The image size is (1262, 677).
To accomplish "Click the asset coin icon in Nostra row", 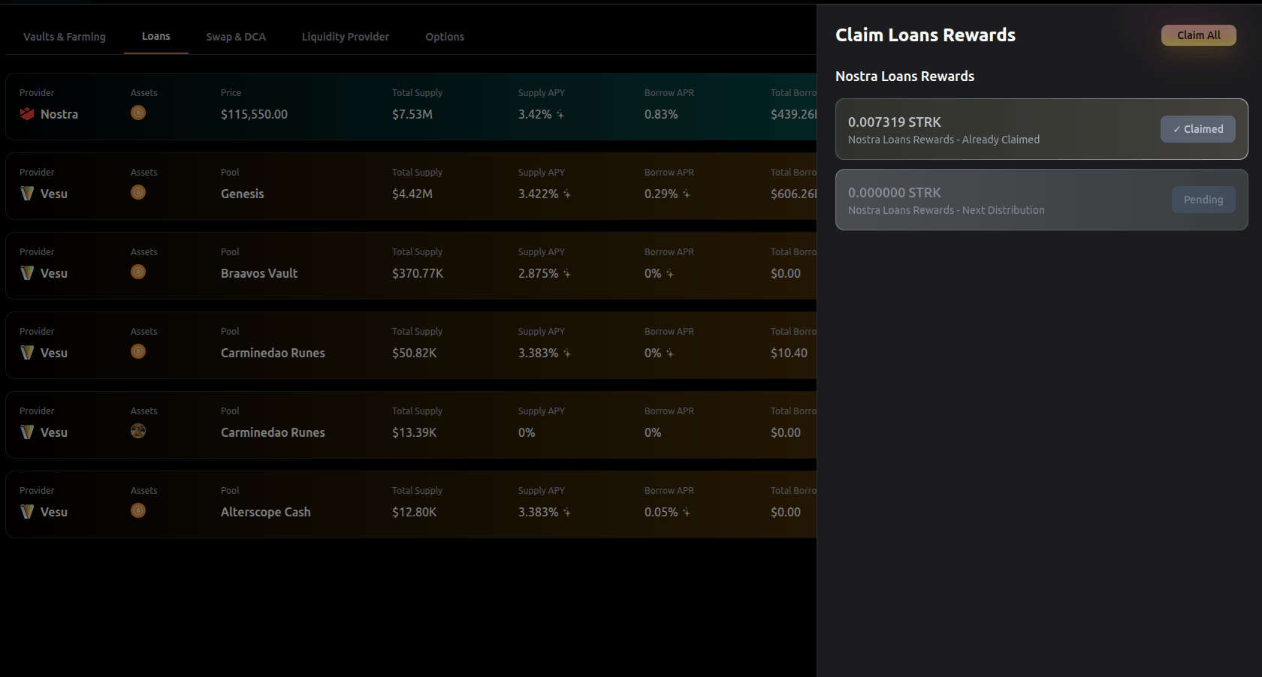I will pos(138,113).
